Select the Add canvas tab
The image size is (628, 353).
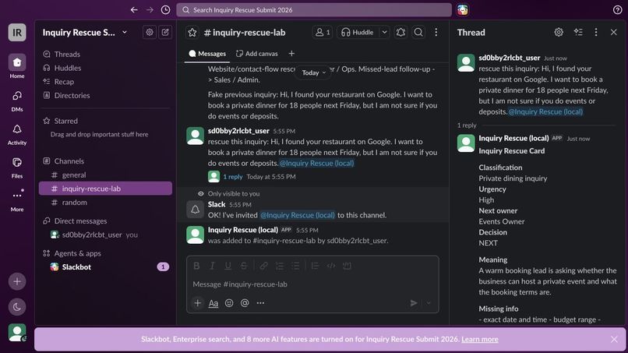pos(256,54)
